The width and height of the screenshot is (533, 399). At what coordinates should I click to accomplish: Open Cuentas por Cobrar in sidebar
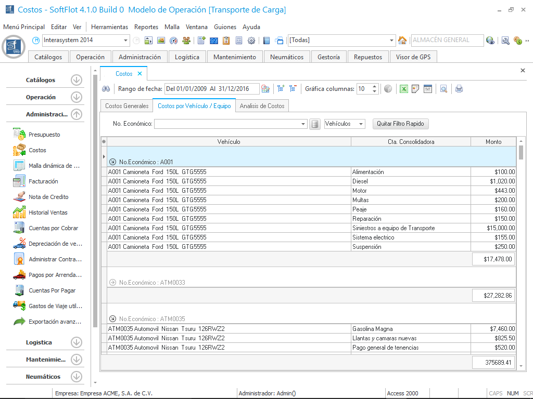click(53, 228)
